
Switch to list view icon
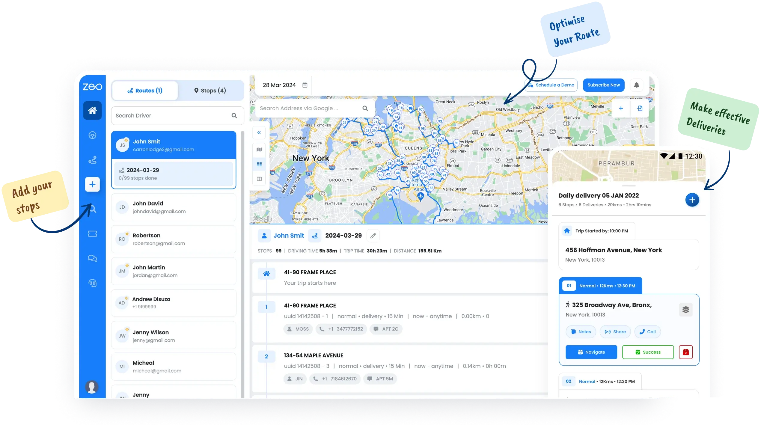(x=259, y=164)
